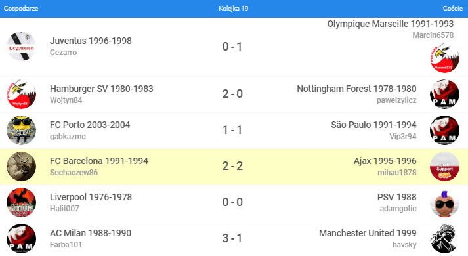Open the Juventus 1996-1998 team link
This screenshot has width=468, height=256.
pos(91,41)
